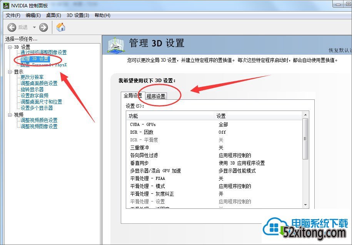
Task: Select the CUDA - GPUs row
Action: [x=214, y=124]
